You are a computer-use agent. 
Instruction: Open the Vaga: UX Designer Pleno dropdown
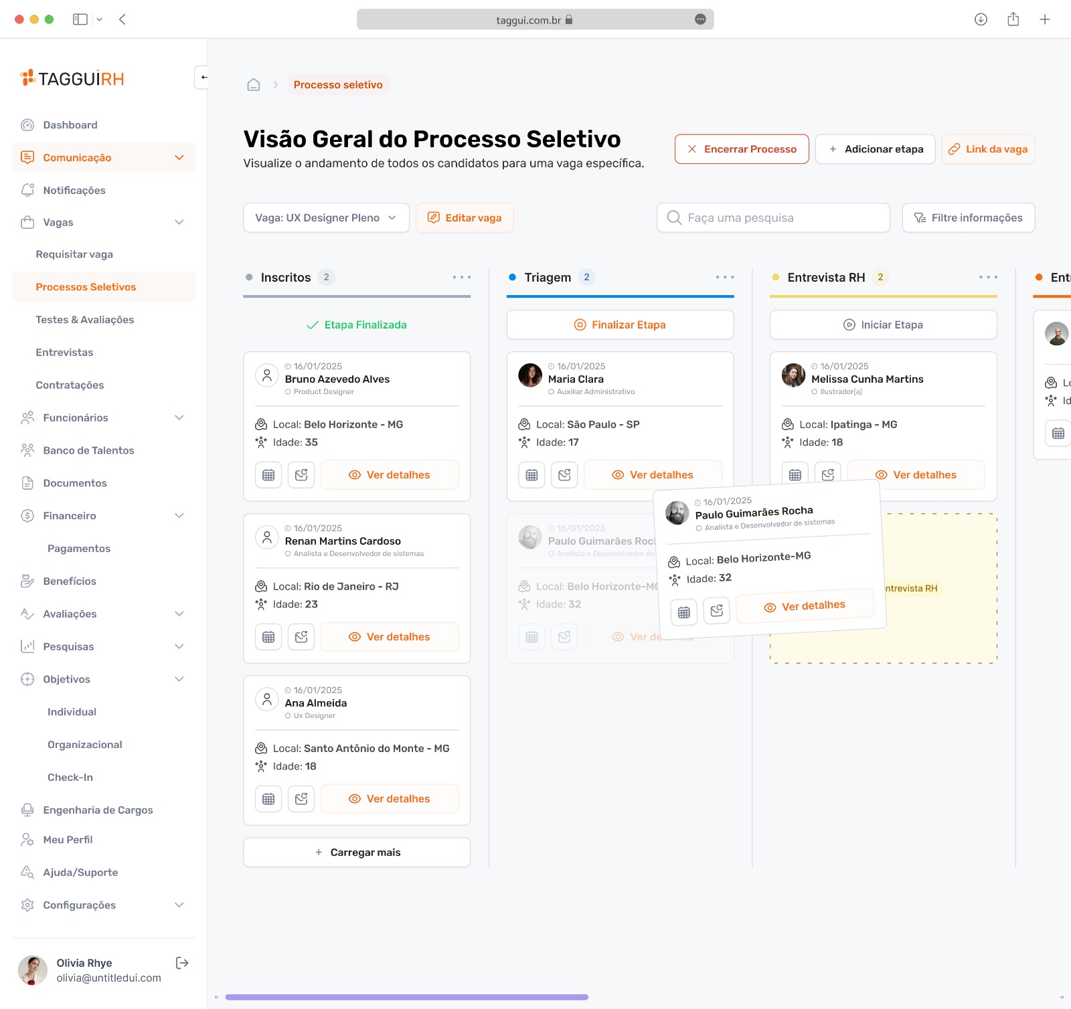326,217
